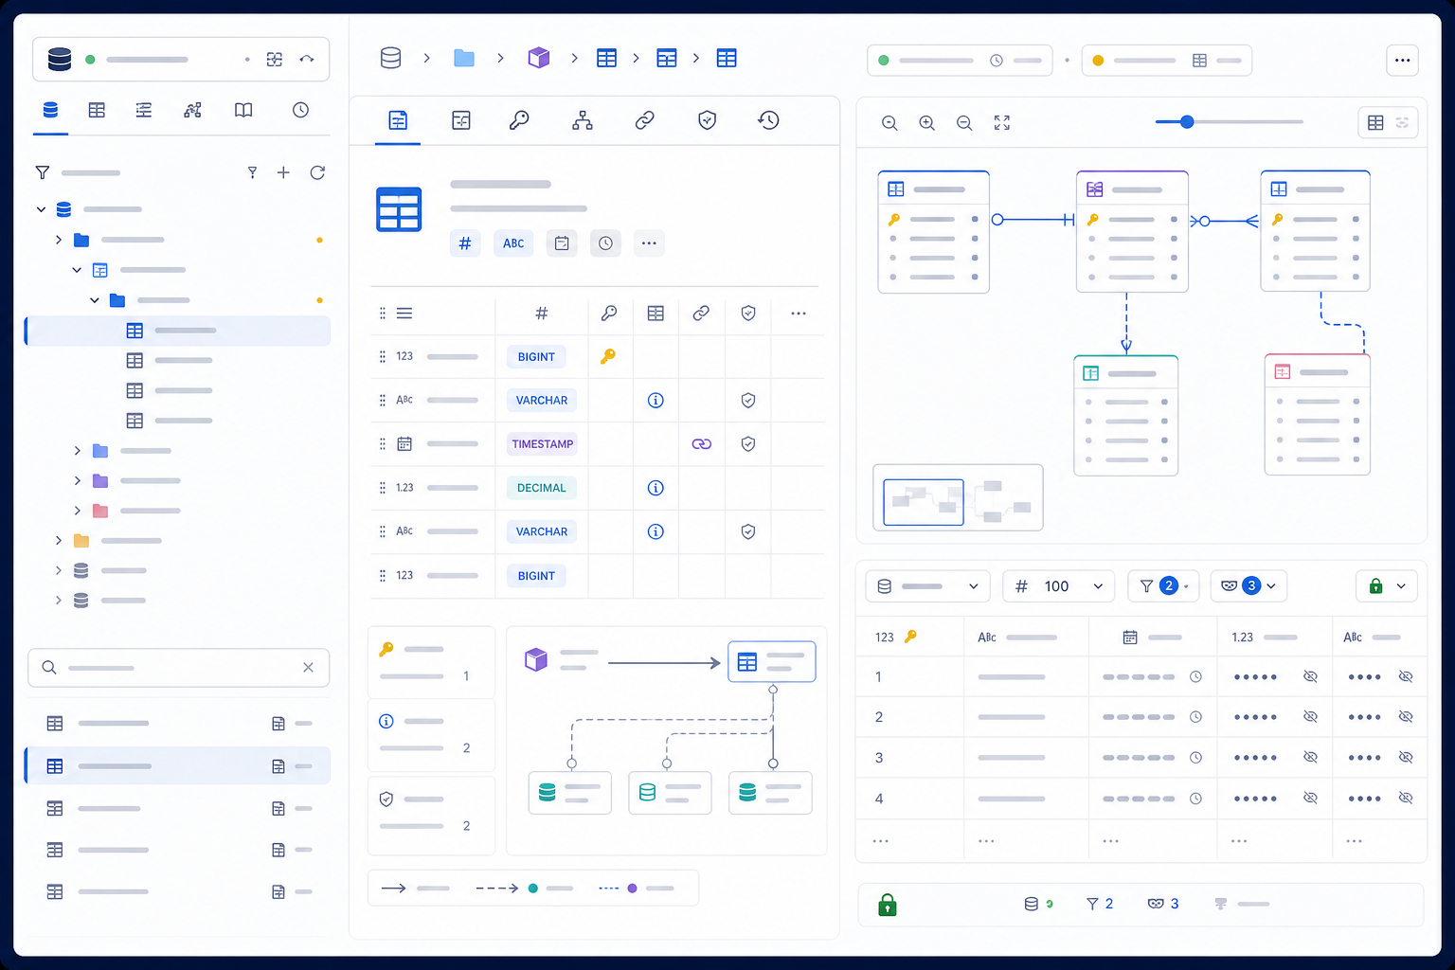Select the pink-headed table in ER diagram
1455x970 pixels.
click(1318, 414)
